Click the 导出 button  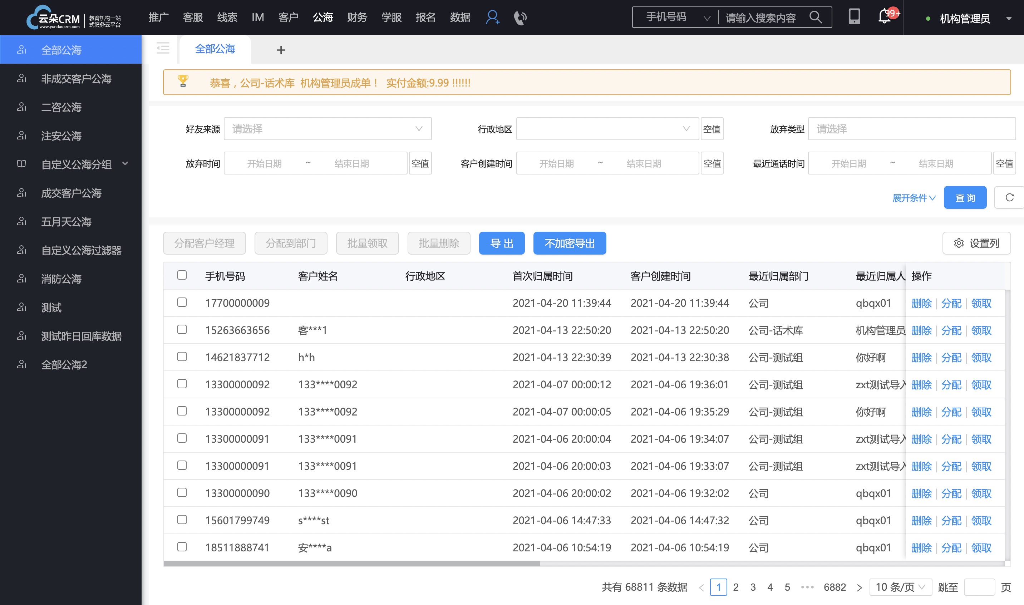[x=502, y=243]
